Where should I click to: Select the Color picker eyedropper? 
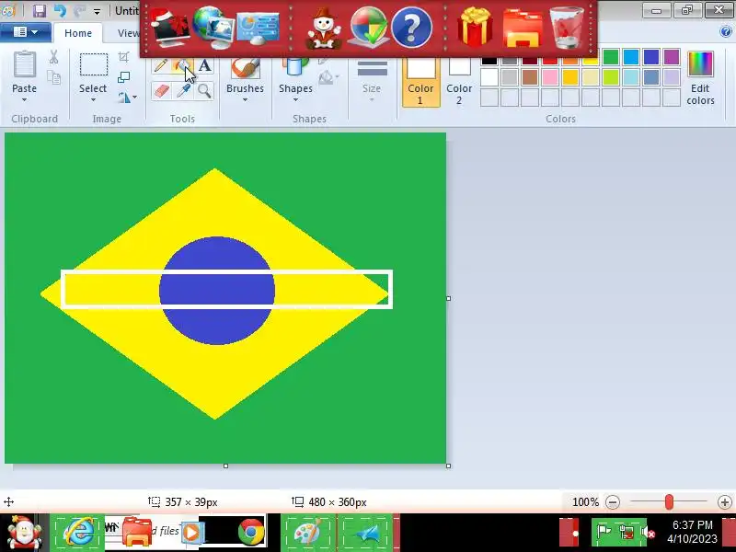[x=182, y=90]
